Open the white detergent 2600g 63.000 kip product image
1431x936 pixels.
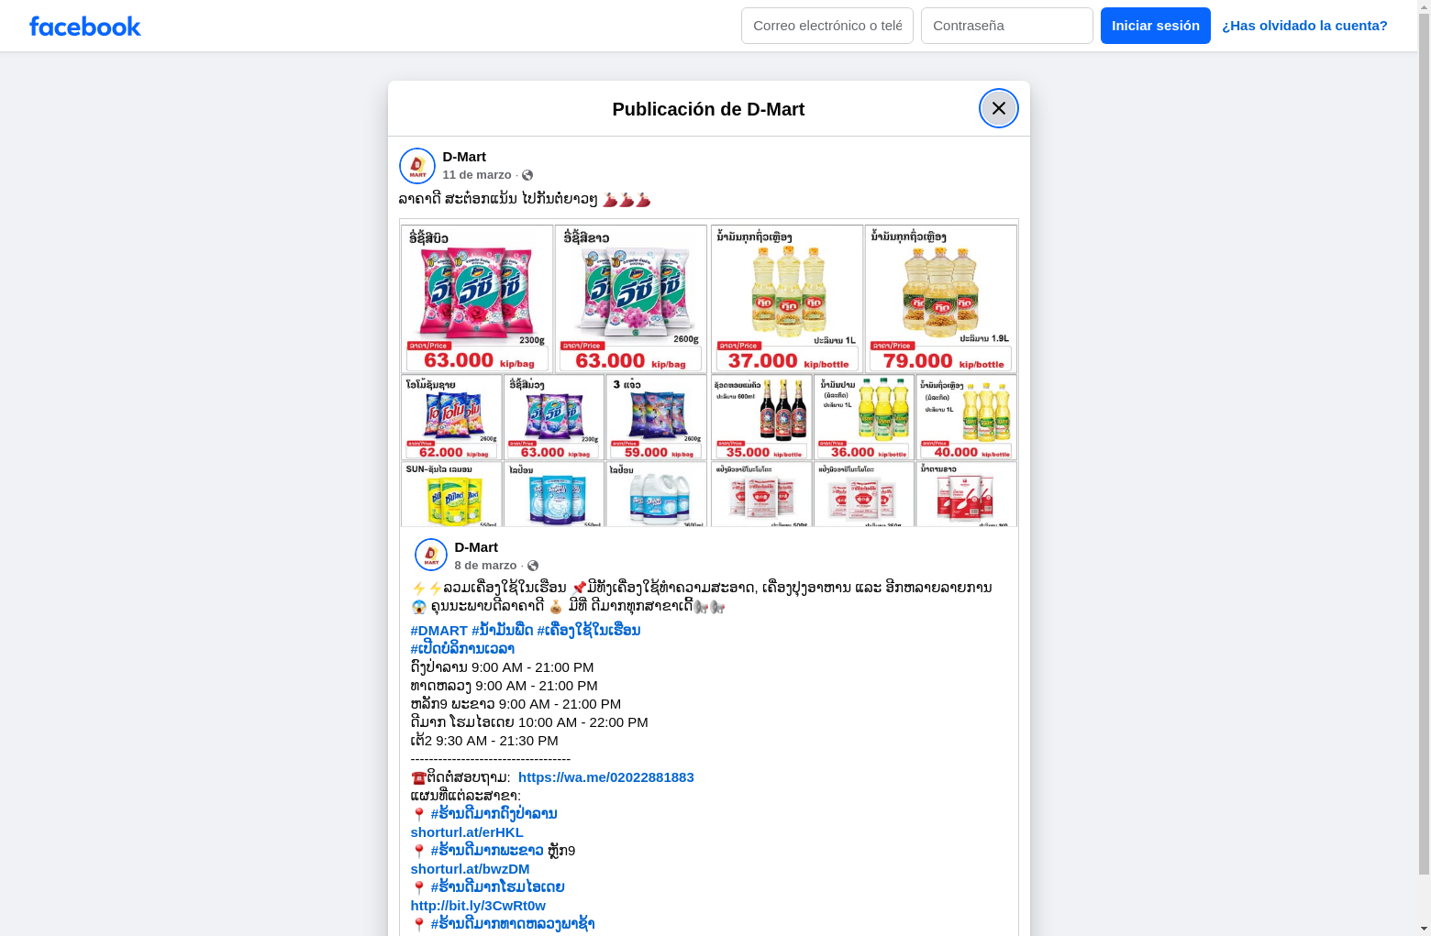tap(631, 299)
